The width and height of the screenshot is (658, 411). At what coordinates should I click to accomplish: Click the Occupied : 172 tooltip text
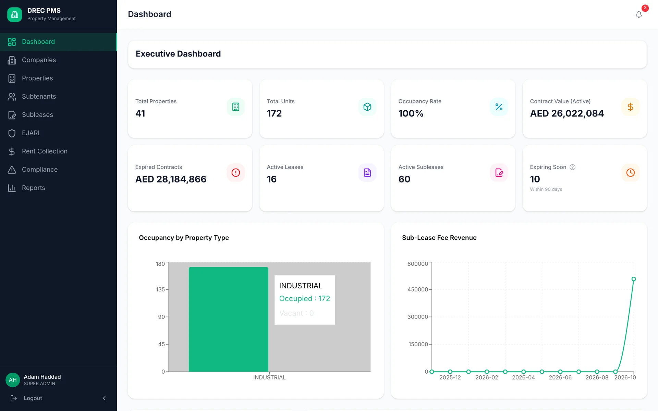coord(304,299)
